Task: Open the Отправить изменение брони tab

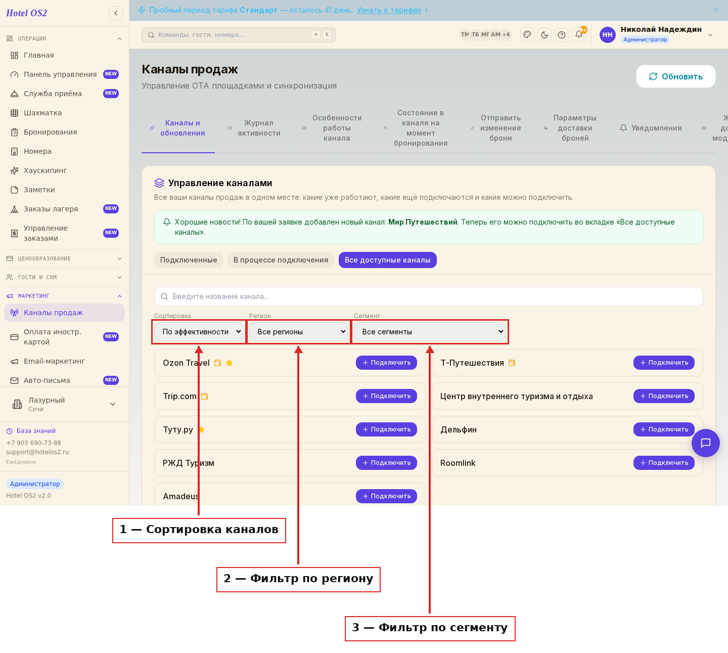Action: pyautogui.click(x=496, y=128)
